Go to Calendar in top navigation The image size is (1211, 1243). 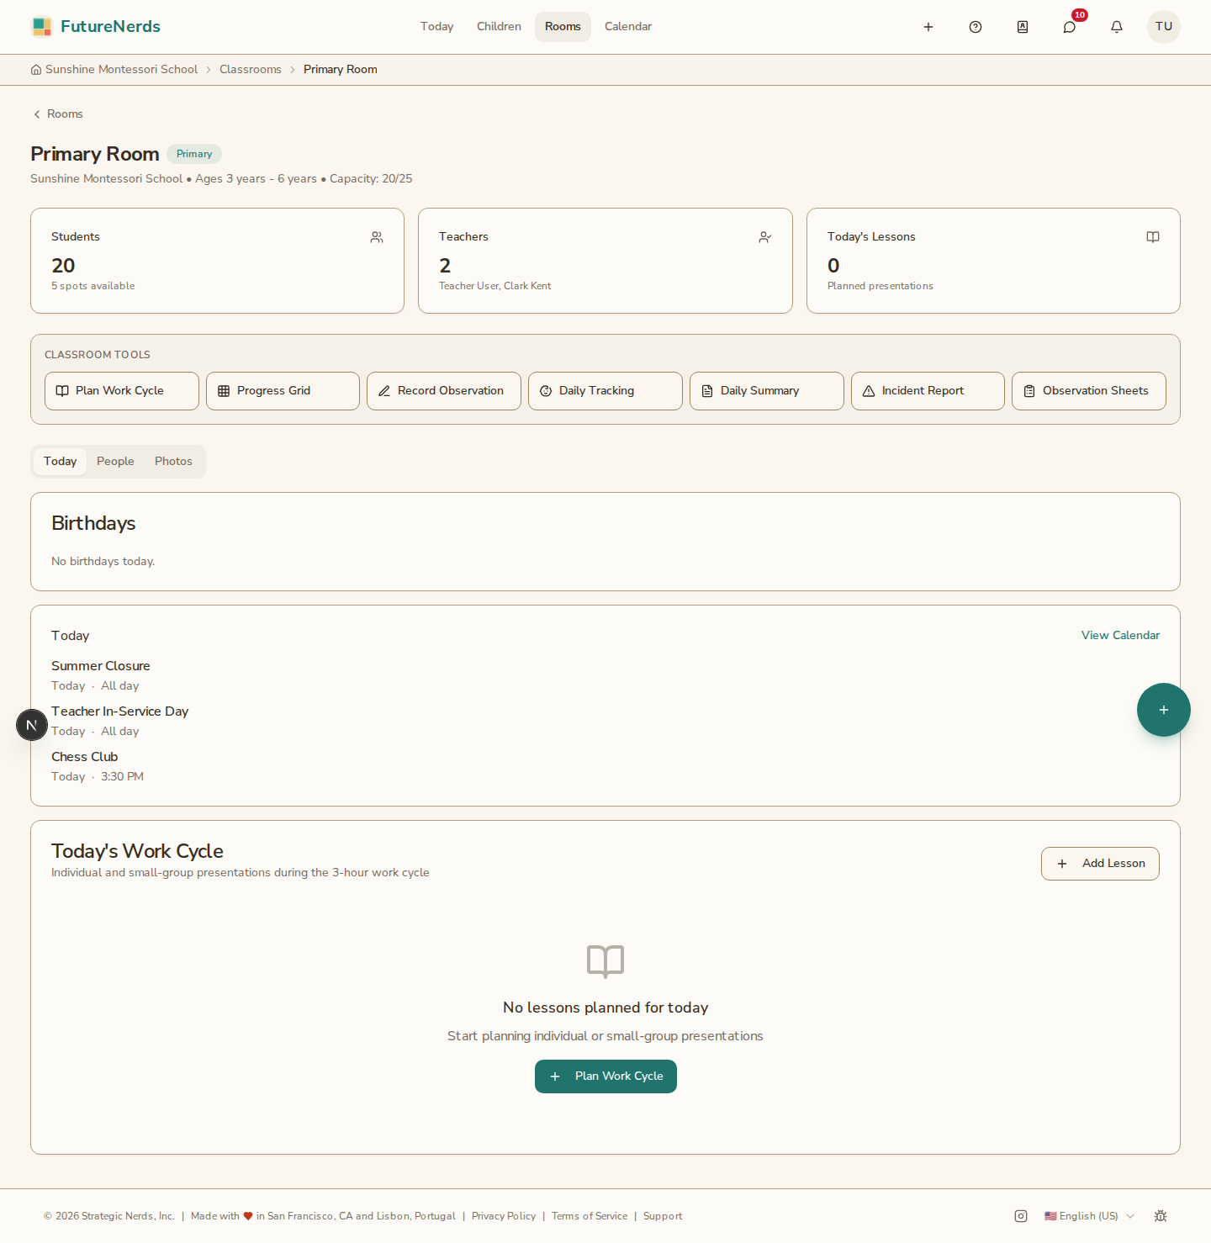tap(628, 27)
